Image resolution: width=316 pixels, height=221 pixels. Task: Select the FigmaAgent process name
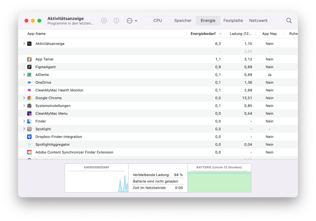[x=45, y=67]
